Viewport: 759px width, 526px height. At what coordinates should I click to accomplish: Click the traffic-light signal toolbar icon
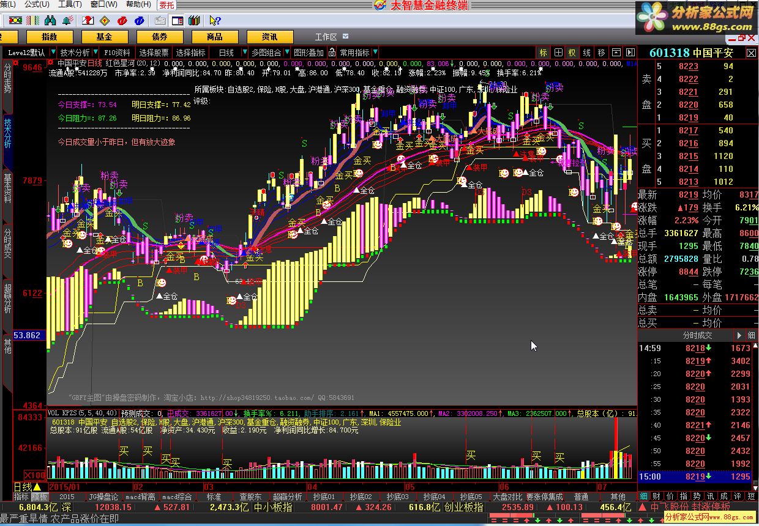15,20
